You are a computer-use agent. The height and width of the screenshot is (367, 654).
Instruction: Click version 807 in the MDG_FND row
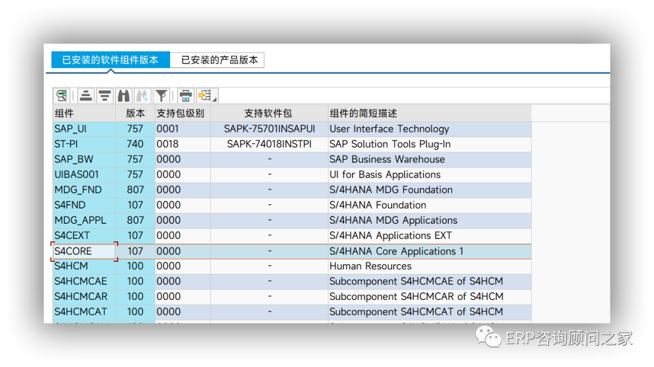pyautogui.click(x=135, y=189)
